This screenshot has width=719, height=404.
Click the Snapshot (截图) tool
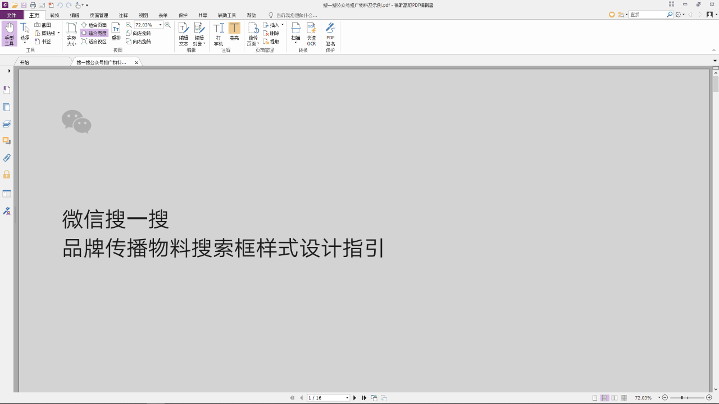tap(43, 25)
